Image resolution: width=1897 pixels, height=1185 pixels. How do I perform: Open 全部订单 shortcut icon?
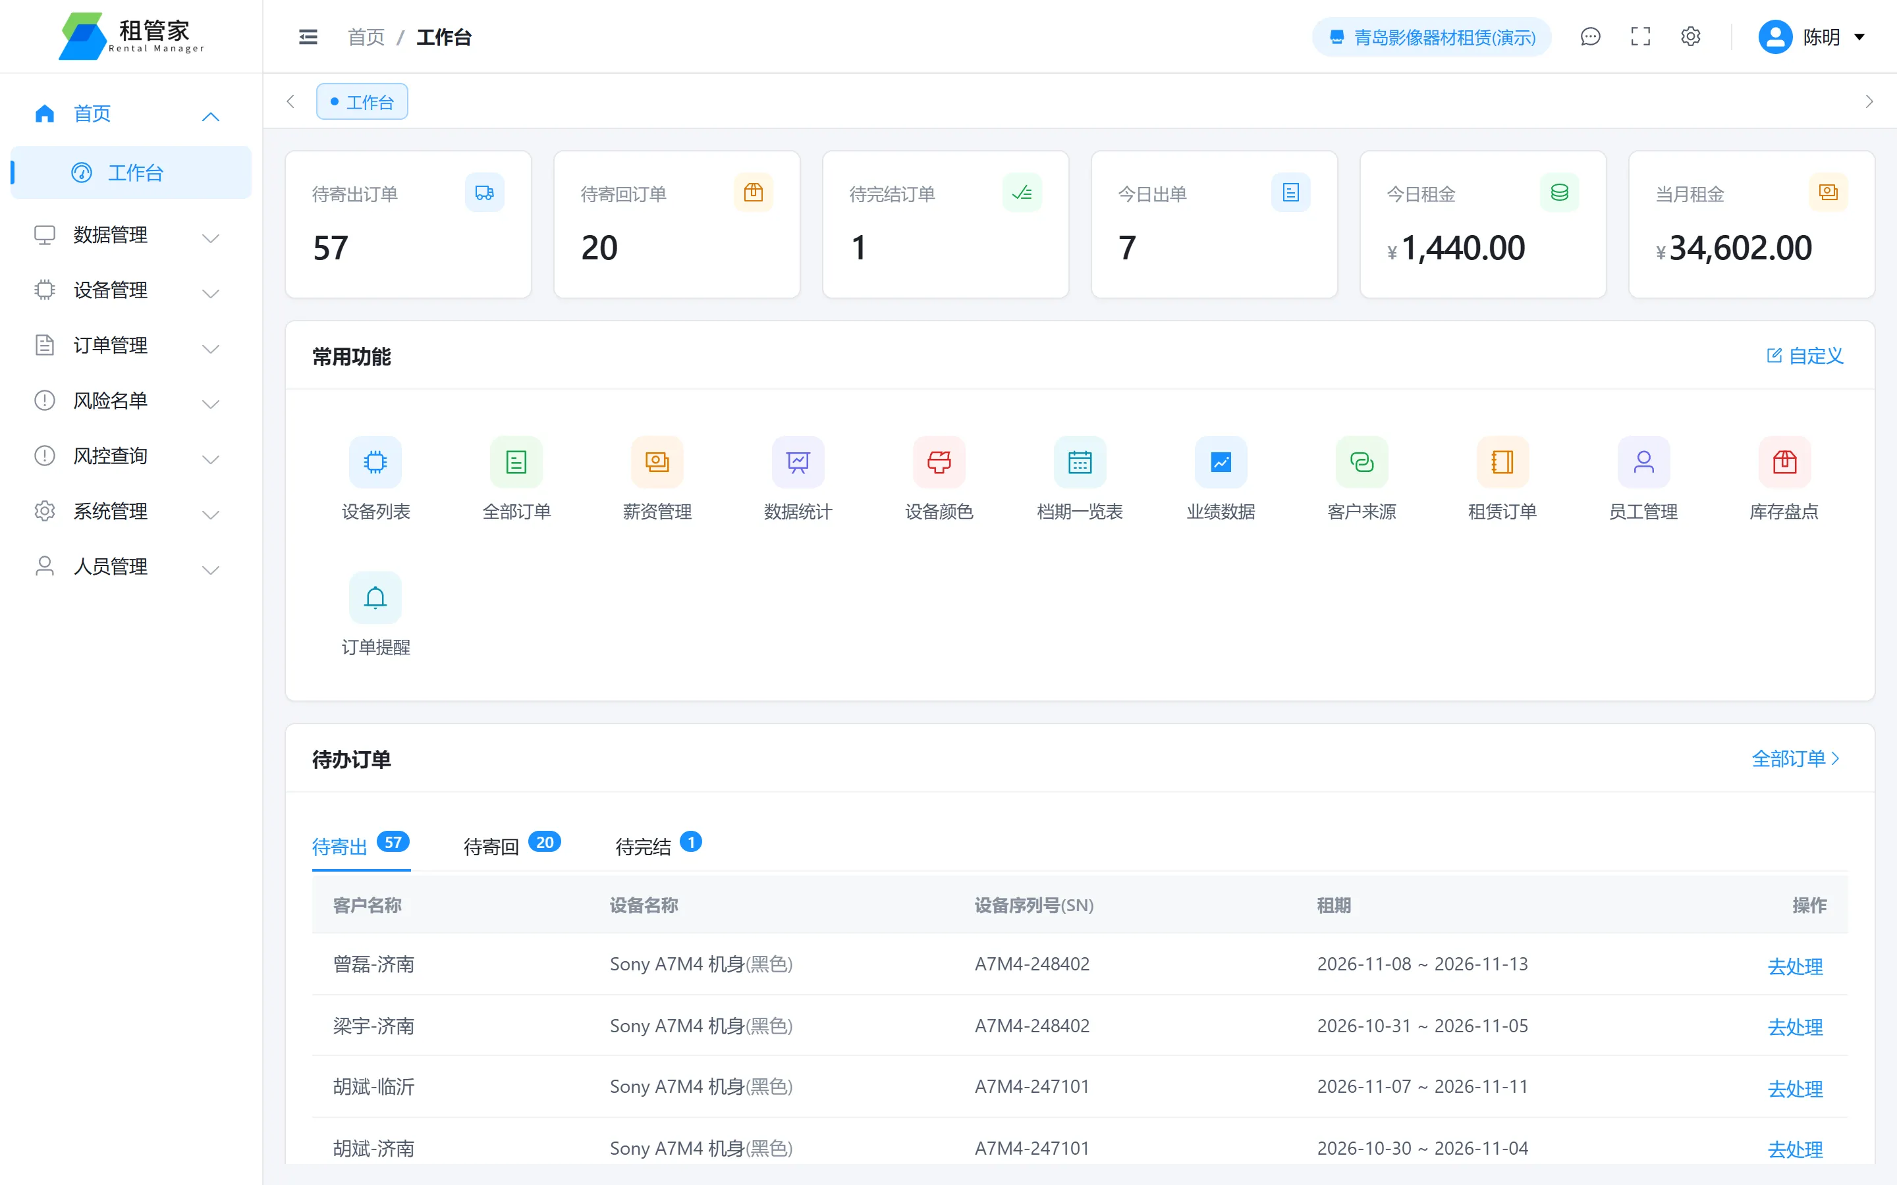point(516,461)
